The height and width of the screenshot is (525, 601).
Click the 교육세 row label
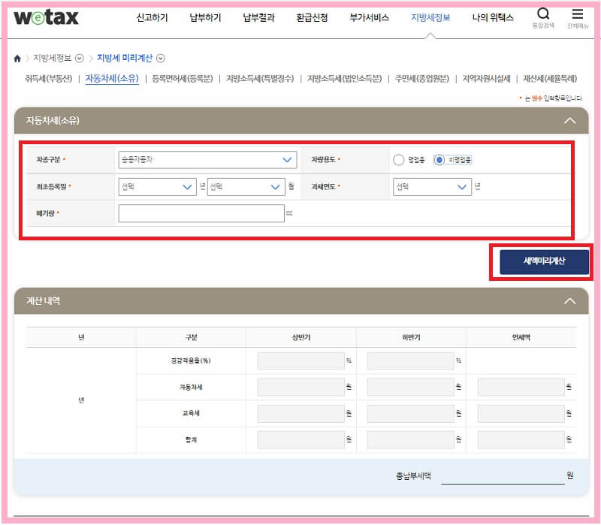click(191, 414)
